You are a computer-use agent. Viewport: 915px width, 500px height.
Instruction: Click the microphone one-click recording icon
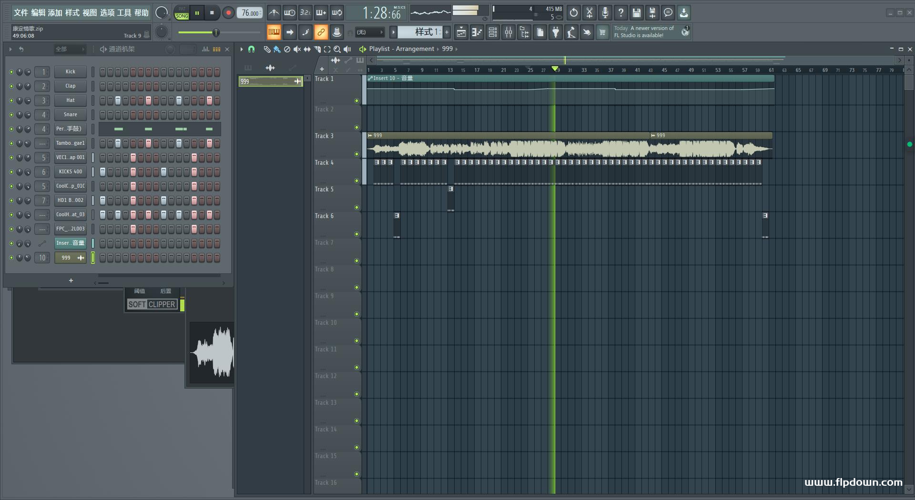click(605, 13)
